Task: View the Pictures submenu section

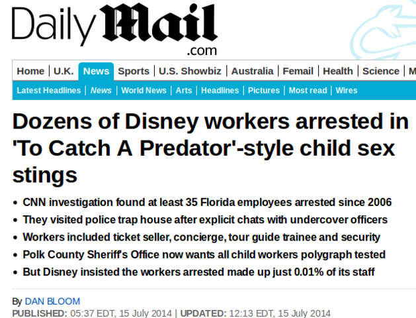Action: tap(264, 90)
